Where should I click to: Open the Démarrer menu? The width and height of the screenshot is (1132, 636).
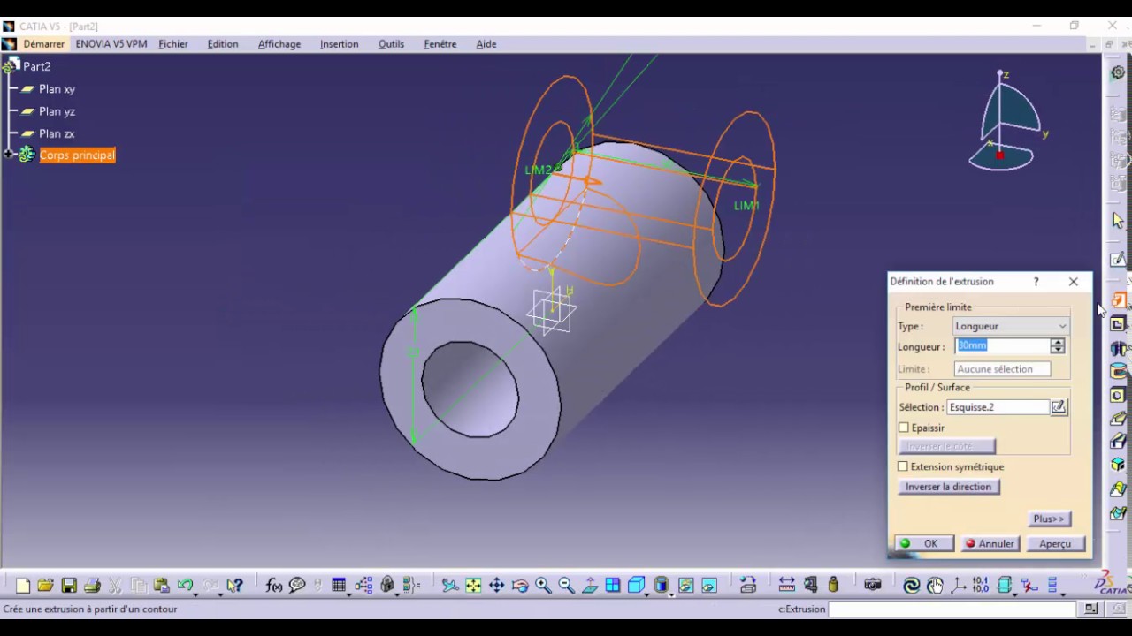click(43, 44)
